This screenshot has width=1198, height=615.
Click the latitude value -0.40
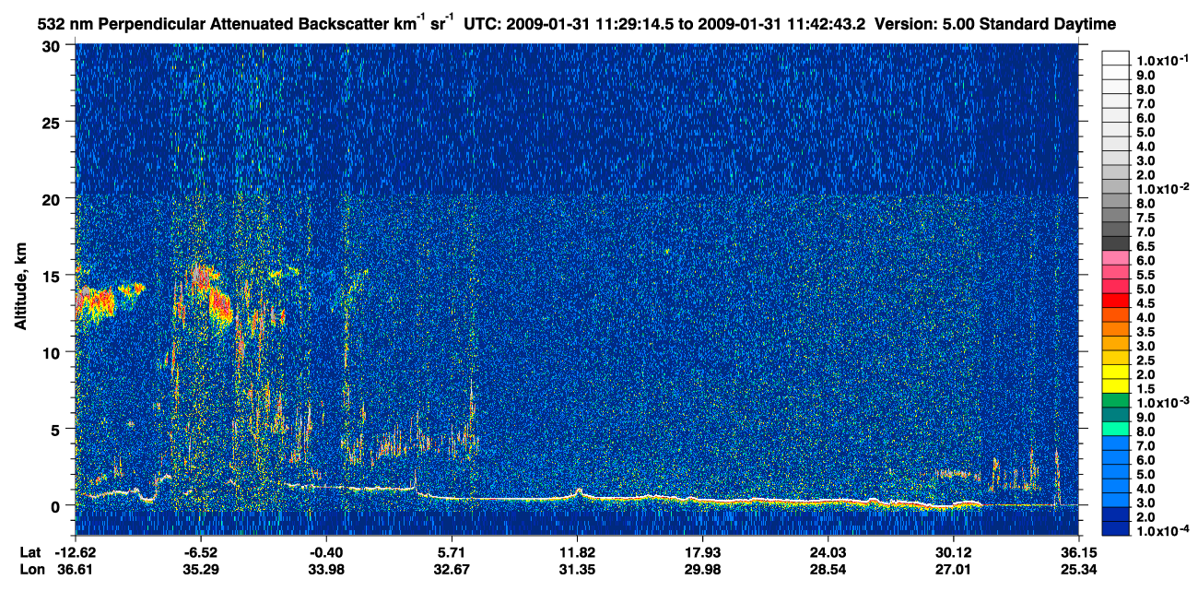point(326,552)
